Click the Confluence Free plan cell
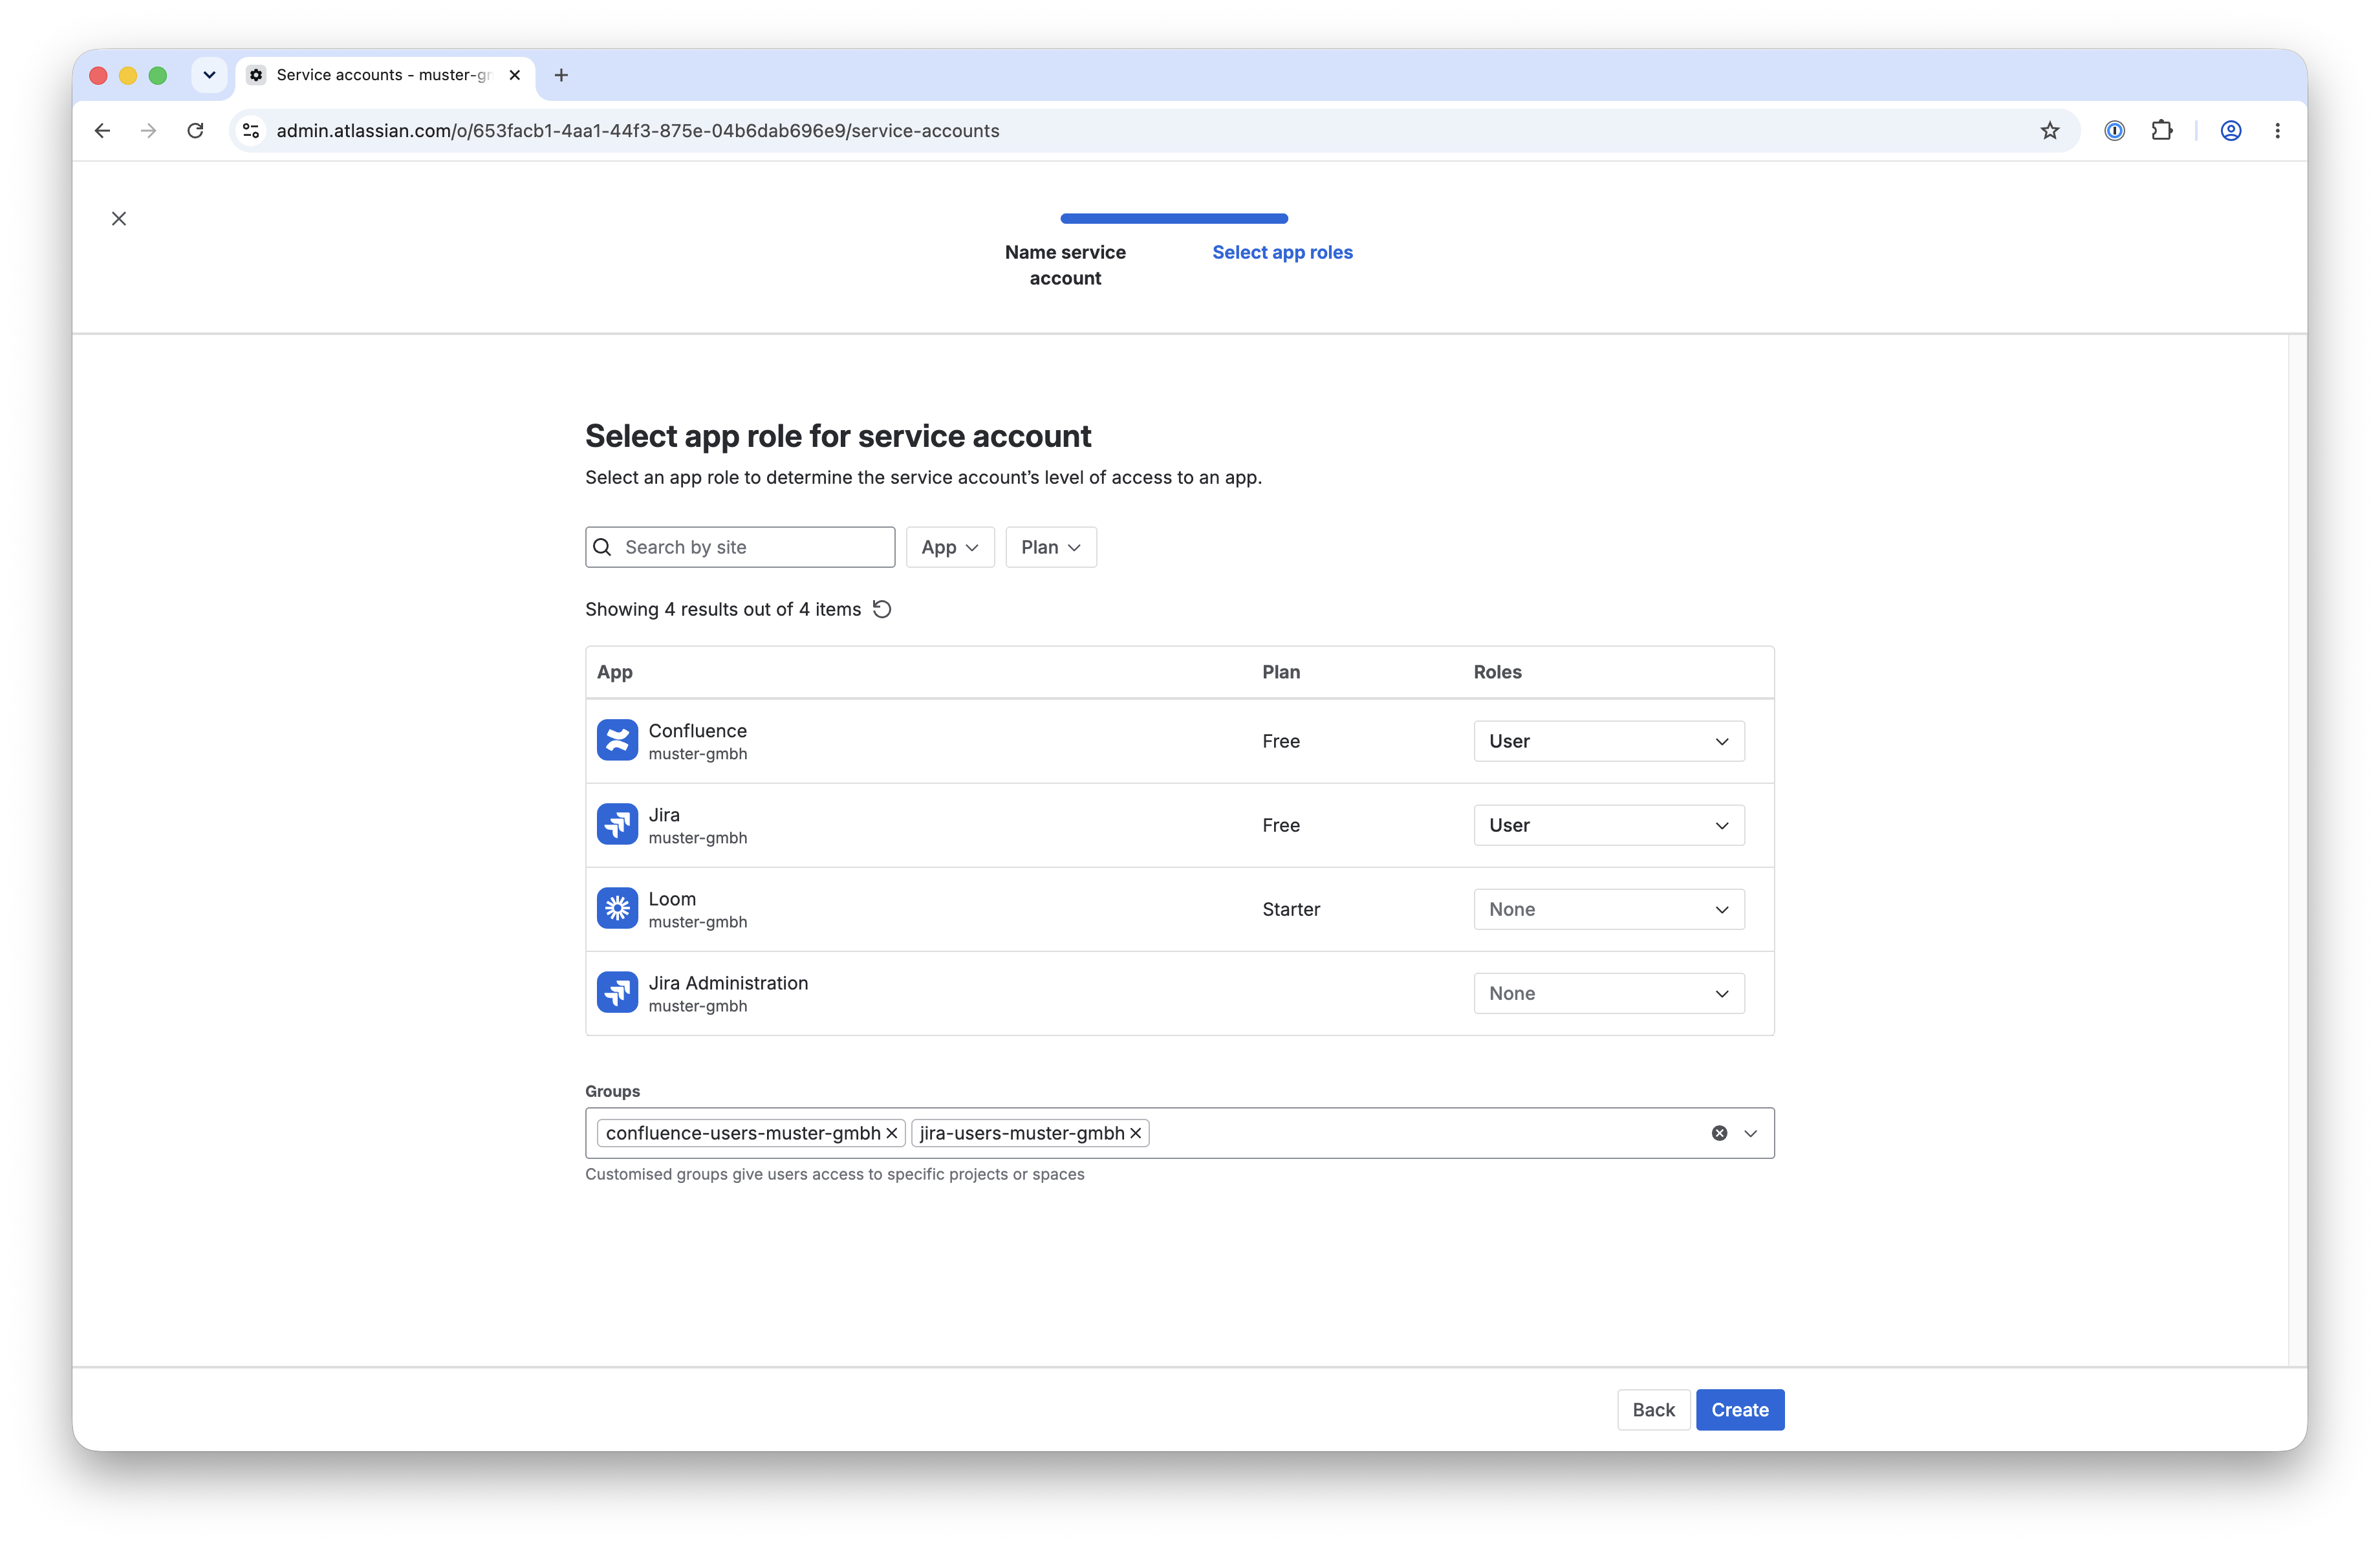 1281,741
